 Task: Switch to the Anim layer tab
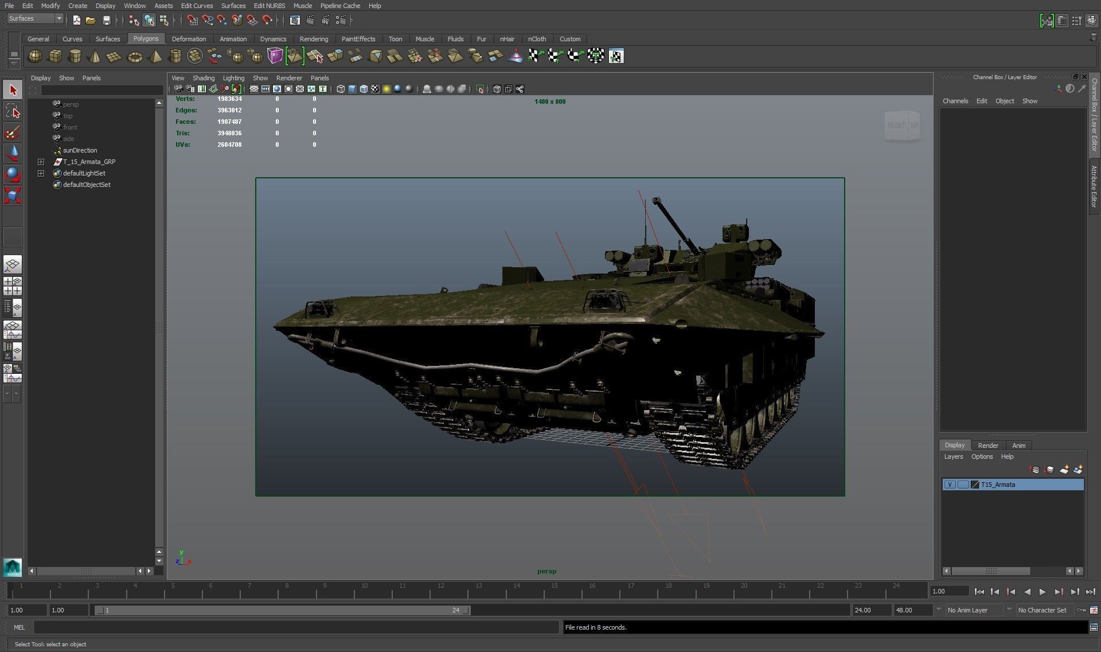[1018, 446]
